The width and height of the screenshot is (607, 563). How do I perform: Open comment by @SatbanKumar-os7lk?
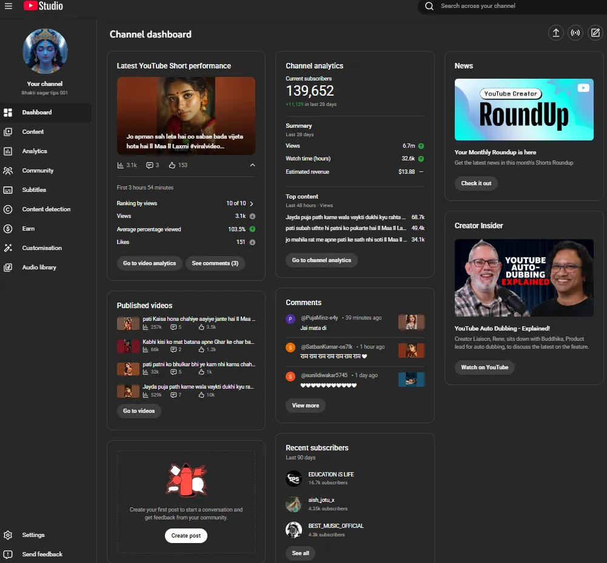tap(355, 351)
